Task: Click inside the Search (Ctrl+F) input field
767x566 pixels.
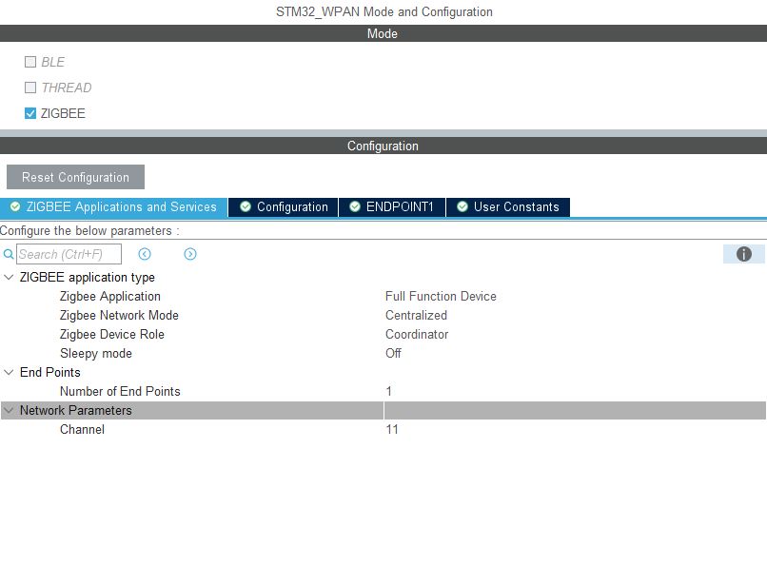Action: pos(67,254)
